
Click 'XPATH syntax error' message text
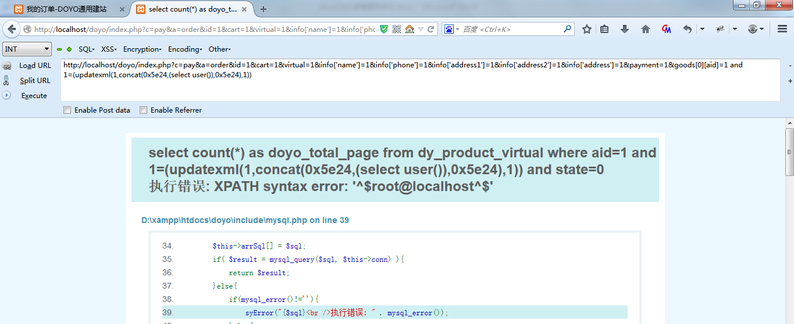point(353,186)
